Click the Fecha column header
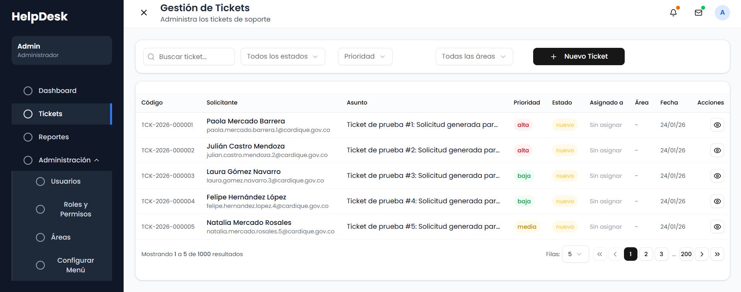Viewport: 741px width, 292px height. pyautogui.click(x=669, y=103)
